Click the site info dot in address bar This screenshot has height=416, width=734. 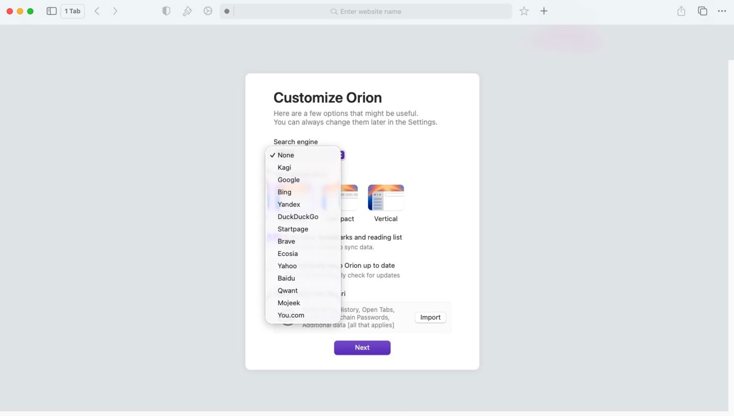(227, 11)
